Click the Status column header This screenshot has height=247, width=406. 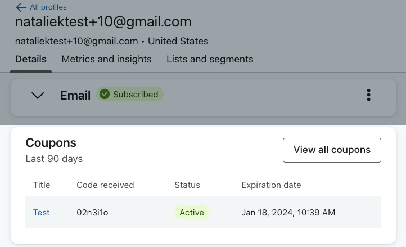[187, 185]
